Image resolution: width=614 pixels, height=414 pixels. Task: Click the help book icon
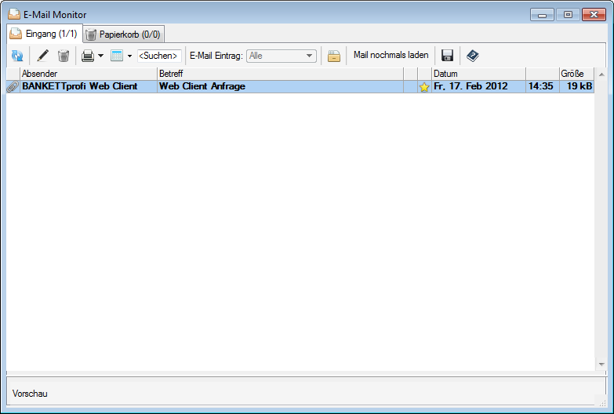[x=472, y=56]
